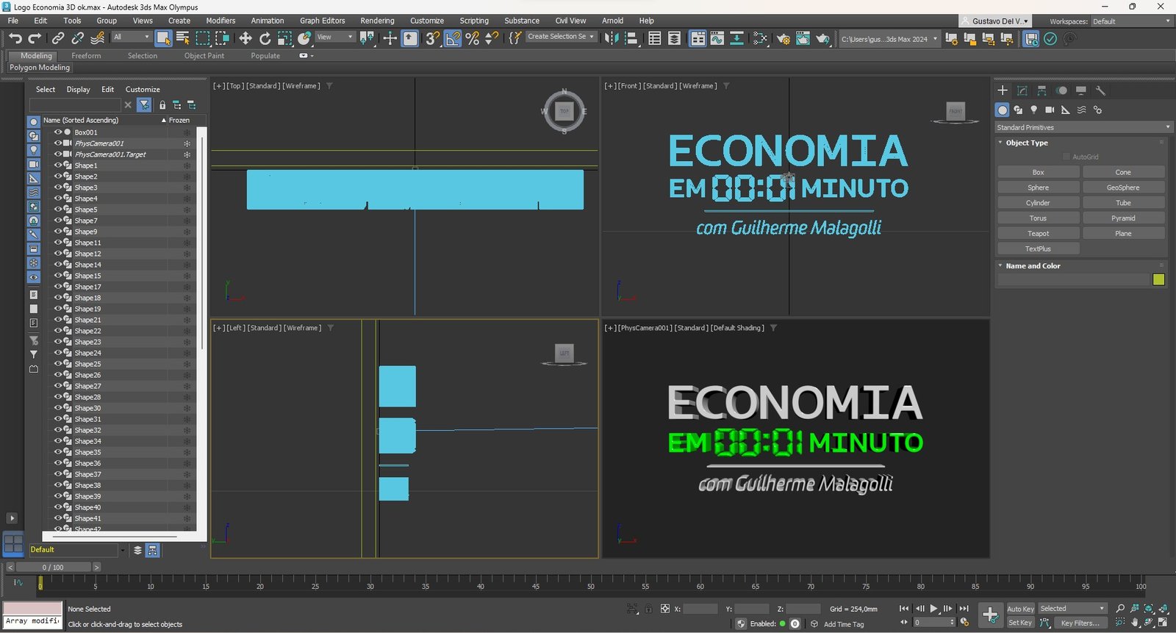Click the Sphere primitive button
Screen dimensions: 1176x633
[x=1038, y=187]
